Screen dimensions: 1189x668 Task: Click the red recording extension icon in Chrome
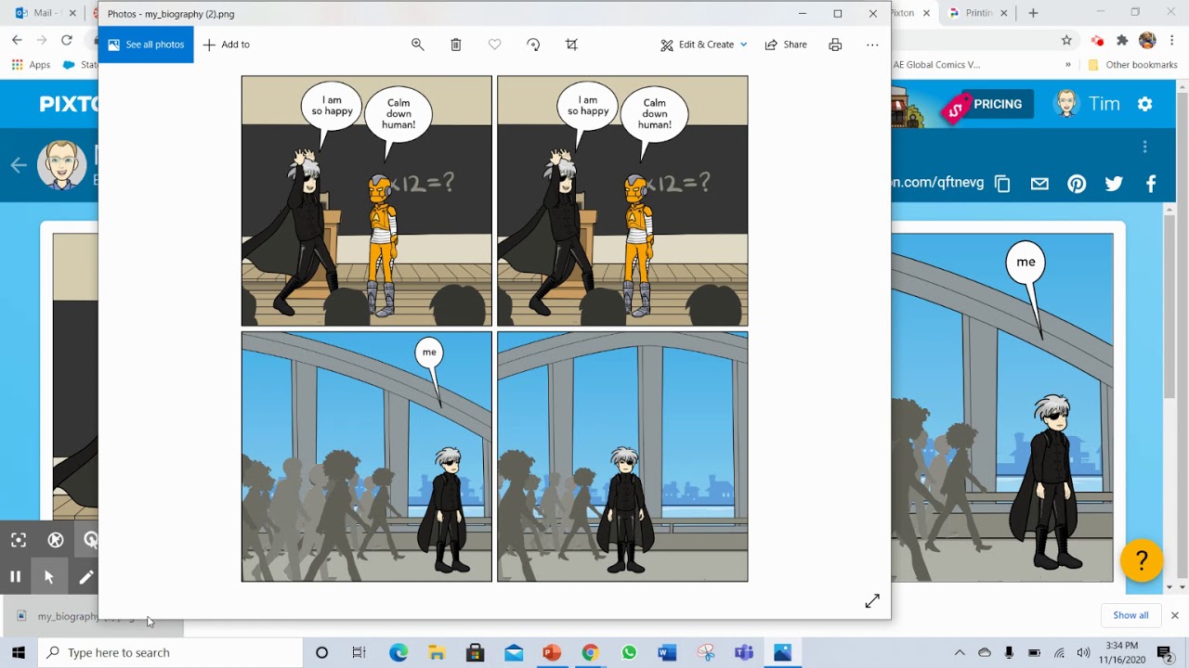[x=1097, y=40]
